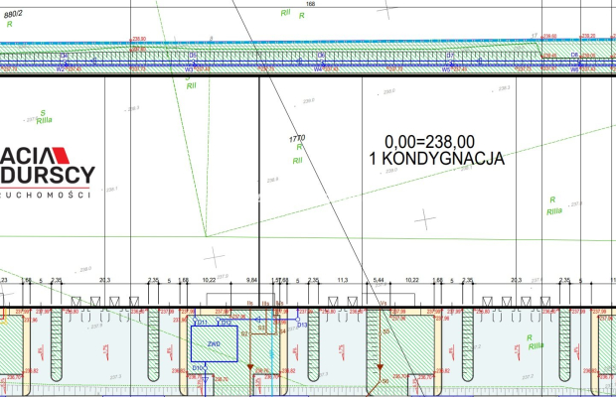Click the D13 node label
The width and height of the screenshot is (616, 397).
tap(303, 325)
